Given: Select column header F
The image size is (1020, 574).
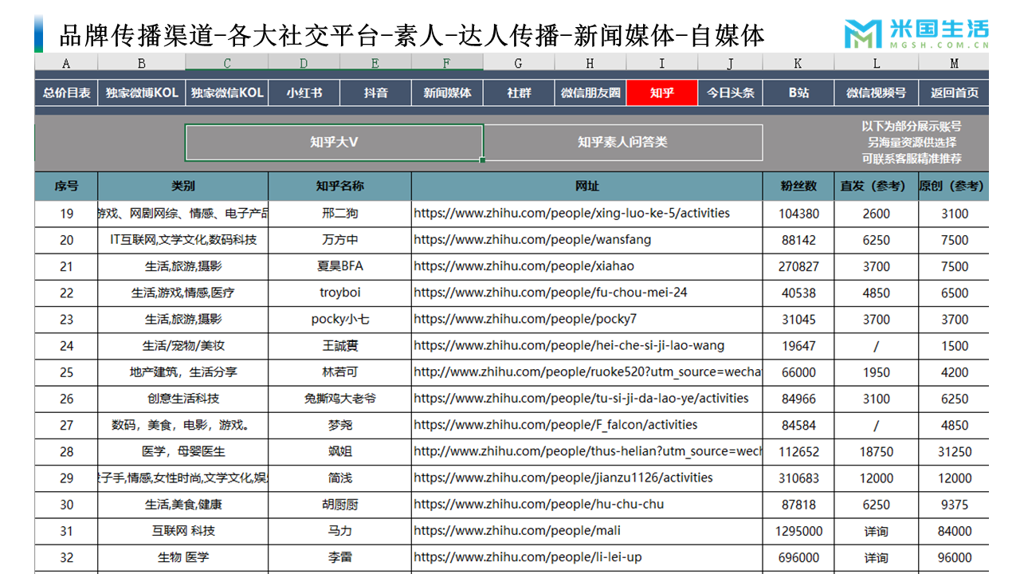Looking at the screenshot, I should coord(447,63).
